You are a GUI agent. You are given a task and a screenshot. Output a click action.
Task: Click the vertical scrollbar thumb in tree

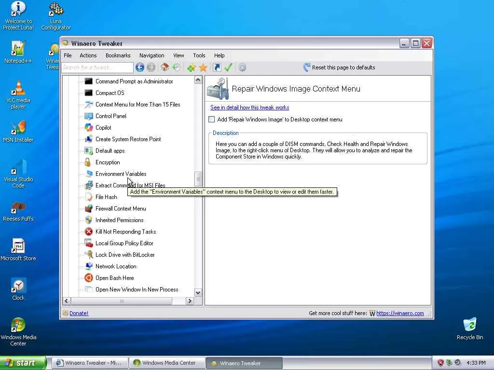198,179
